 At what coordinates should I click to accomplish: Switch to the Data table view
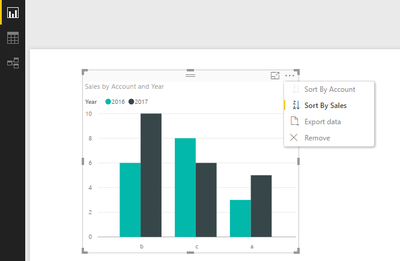point(13,38)
